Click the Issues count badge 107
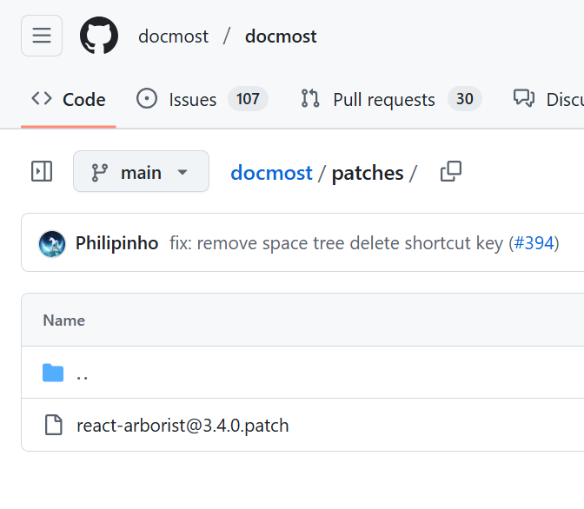The height and width of the screenshot is (509, 584). pyautogui.click(x=248, y=99)
